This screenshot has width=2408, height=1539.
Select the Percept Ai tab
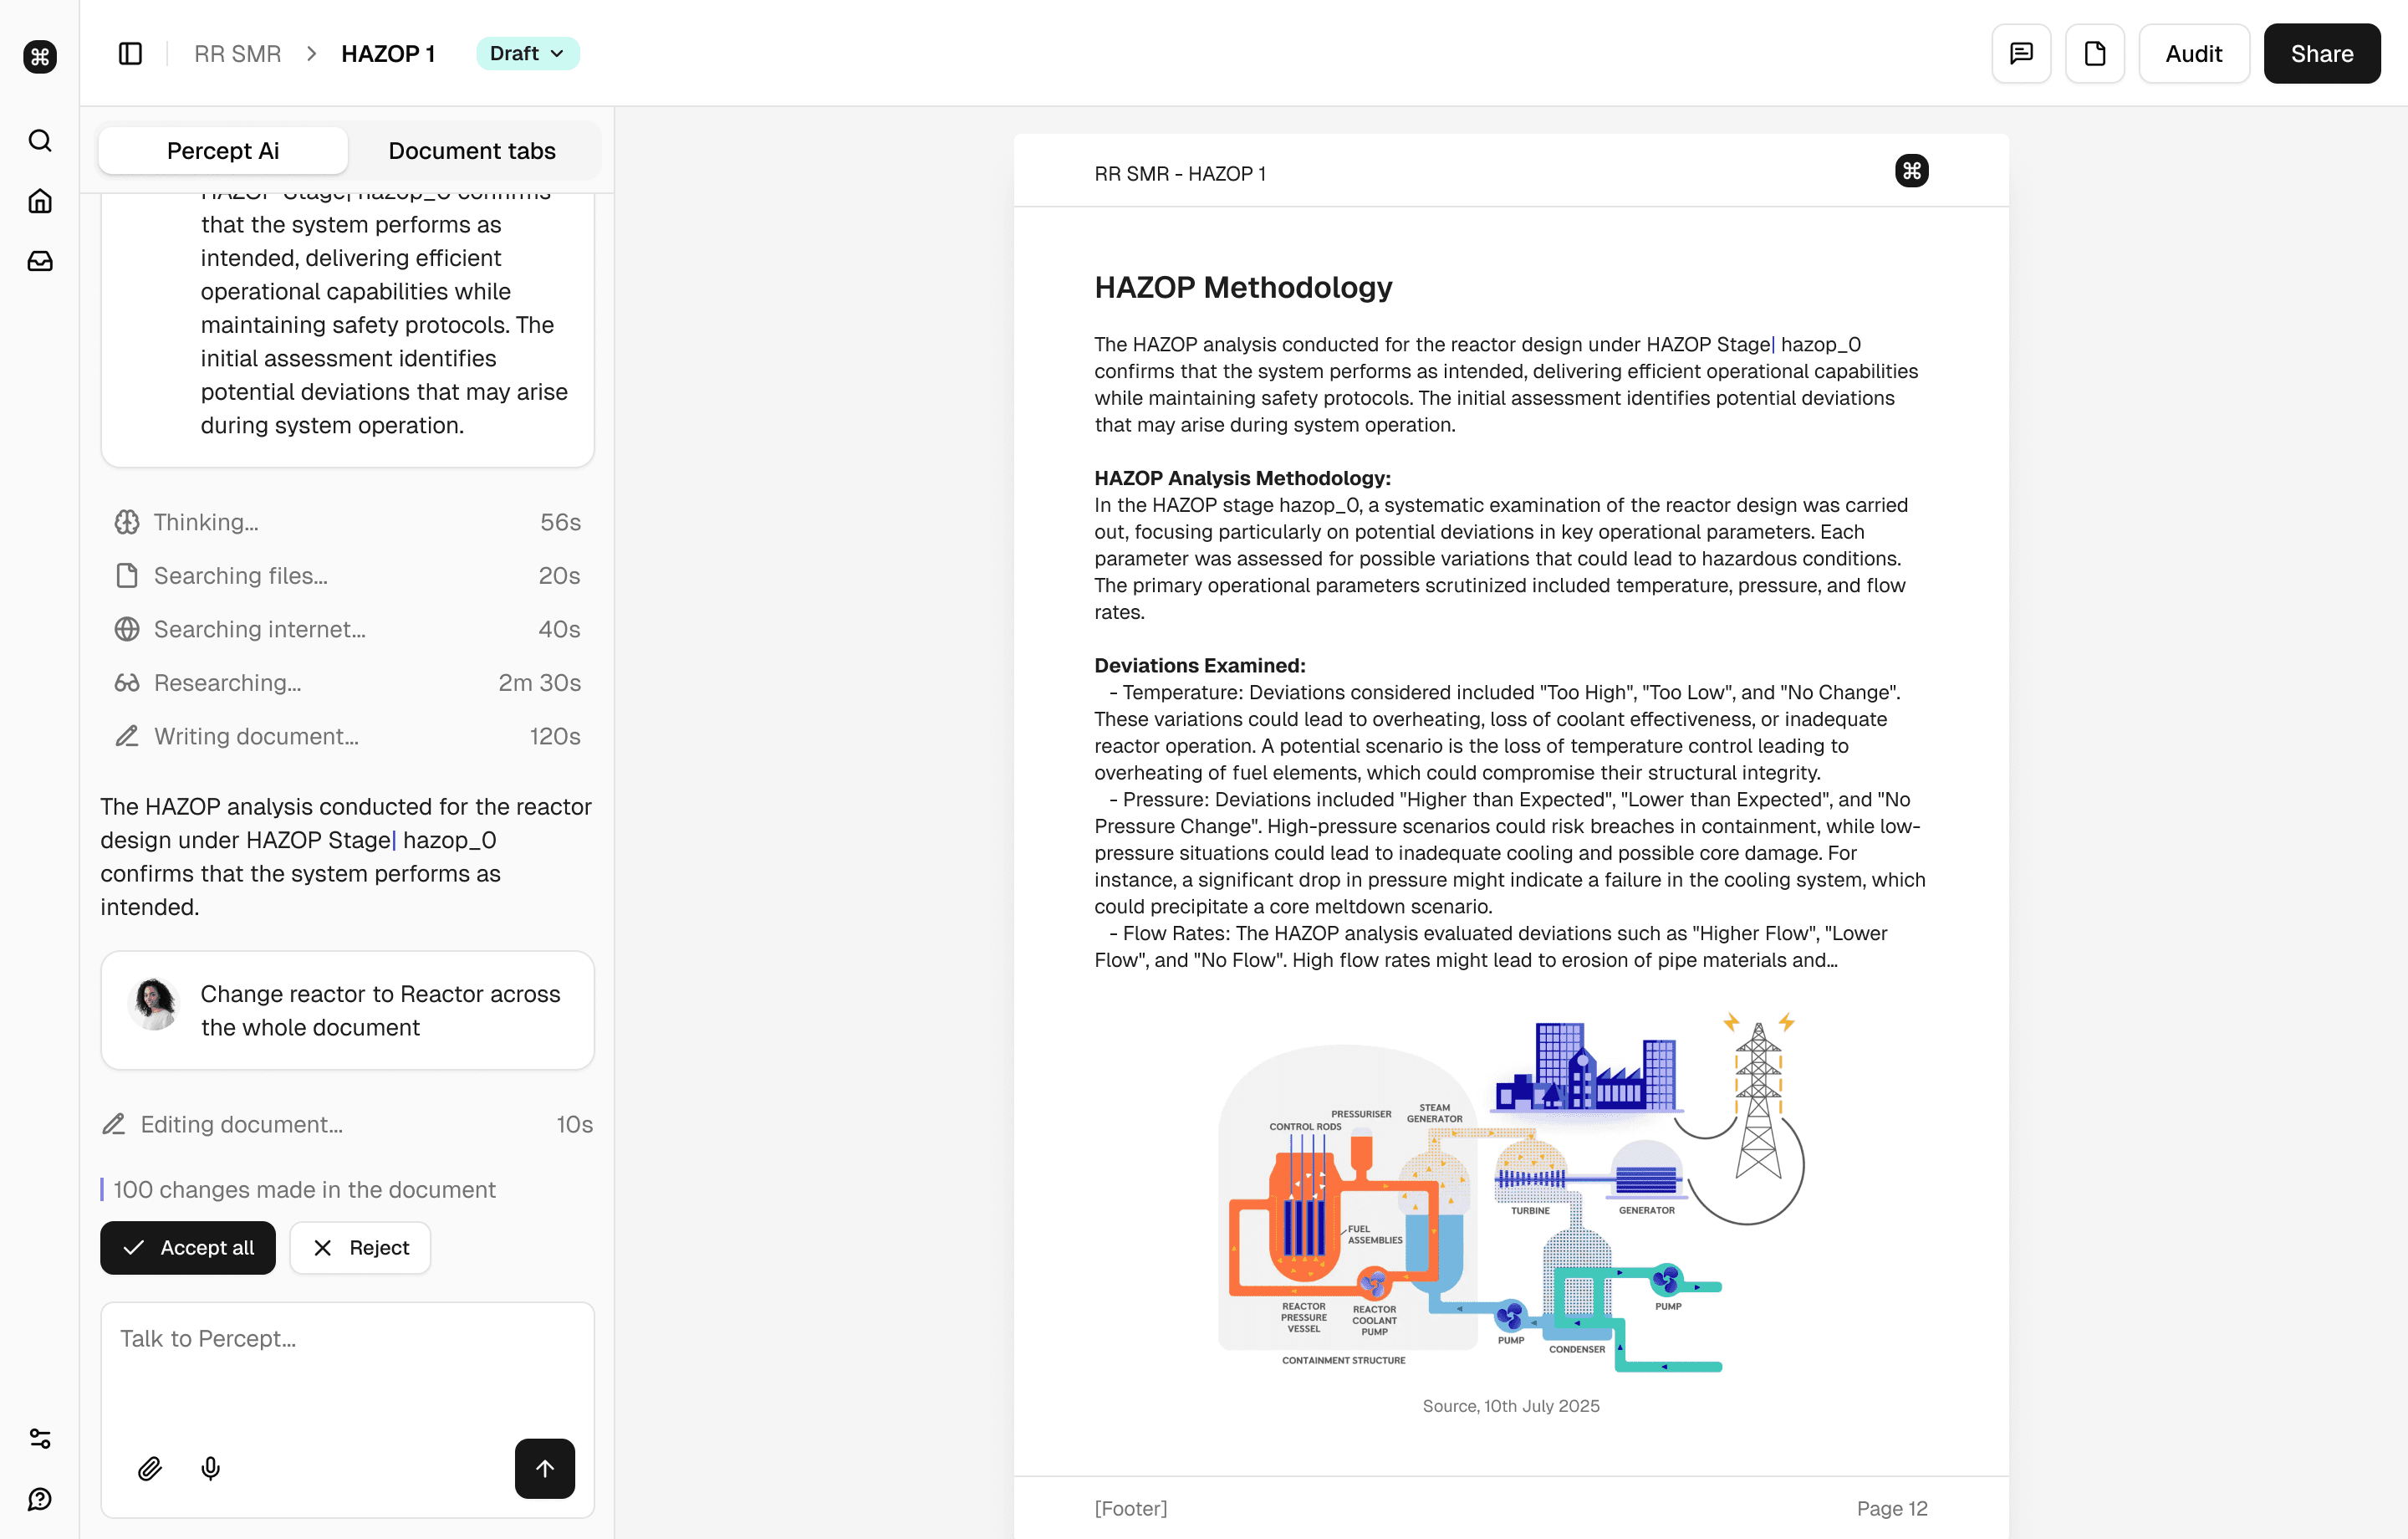pos(223,151)
